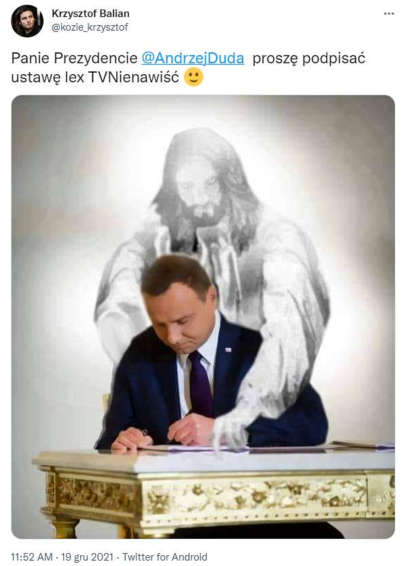Click the Twitter for Android source label
This screenshot has height=566, width=405.
click(165, 557)
